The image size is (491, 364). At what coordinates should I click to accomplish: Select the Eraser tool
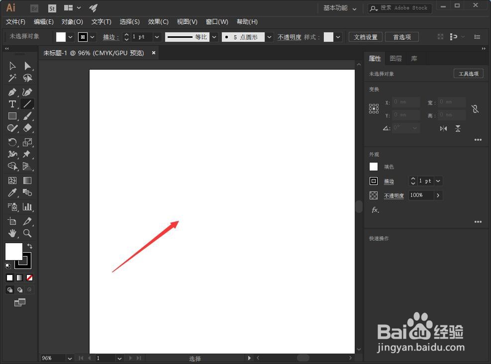coord(27,128)
